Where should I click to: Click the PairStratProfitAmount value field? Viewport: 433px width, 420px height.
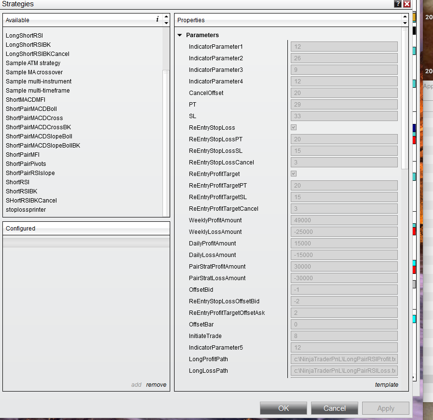click(x=344, y=267)
